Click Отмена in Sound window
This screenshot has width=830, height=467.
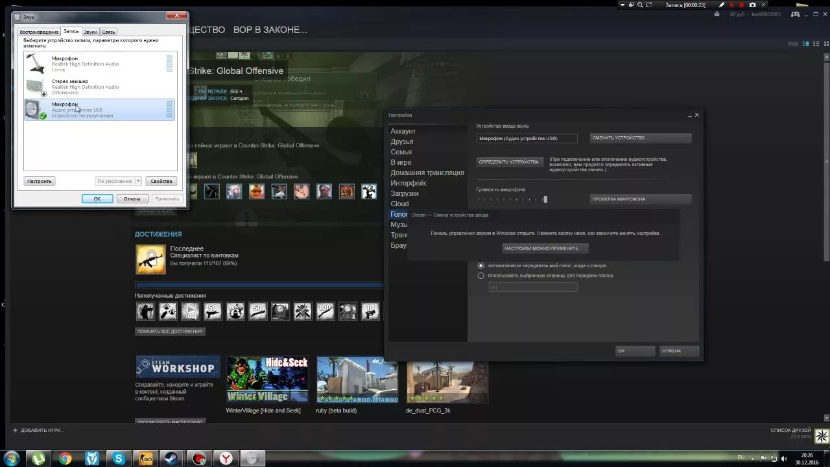pos(132,198)
